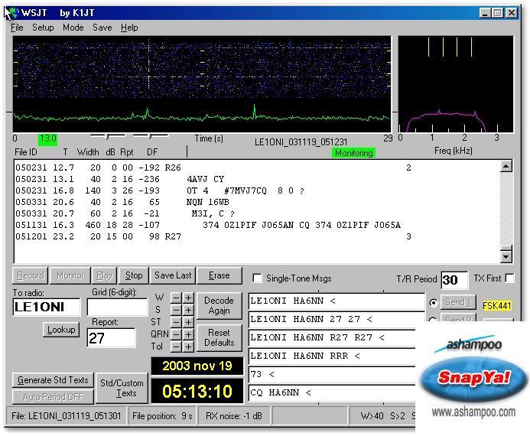Decrease ST with the minus button

(176, 322)
